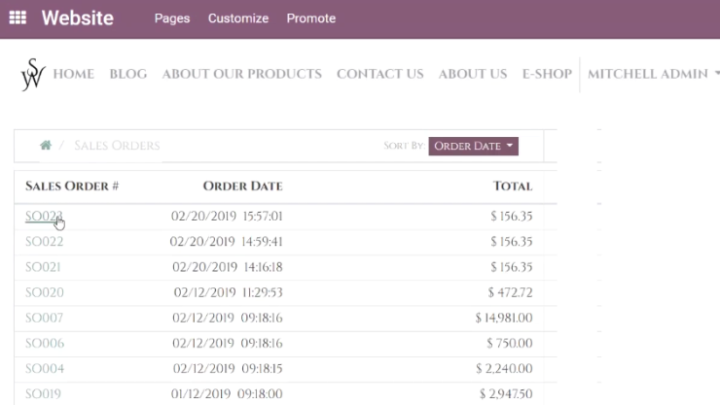Open the Pages menu
The width and height of the screenshot is (720, 405).
click(x=172, y=18)
